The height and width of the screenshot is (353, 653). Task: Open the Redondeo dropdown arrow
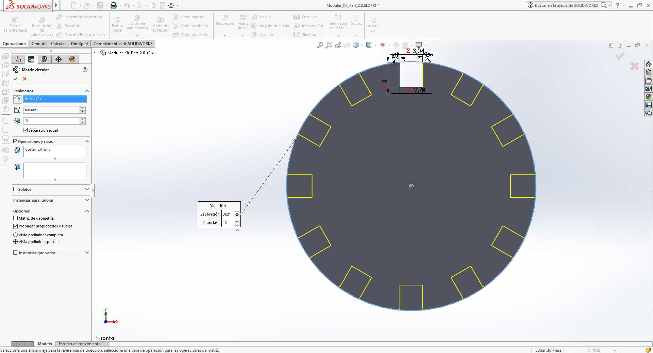point(224,35)
